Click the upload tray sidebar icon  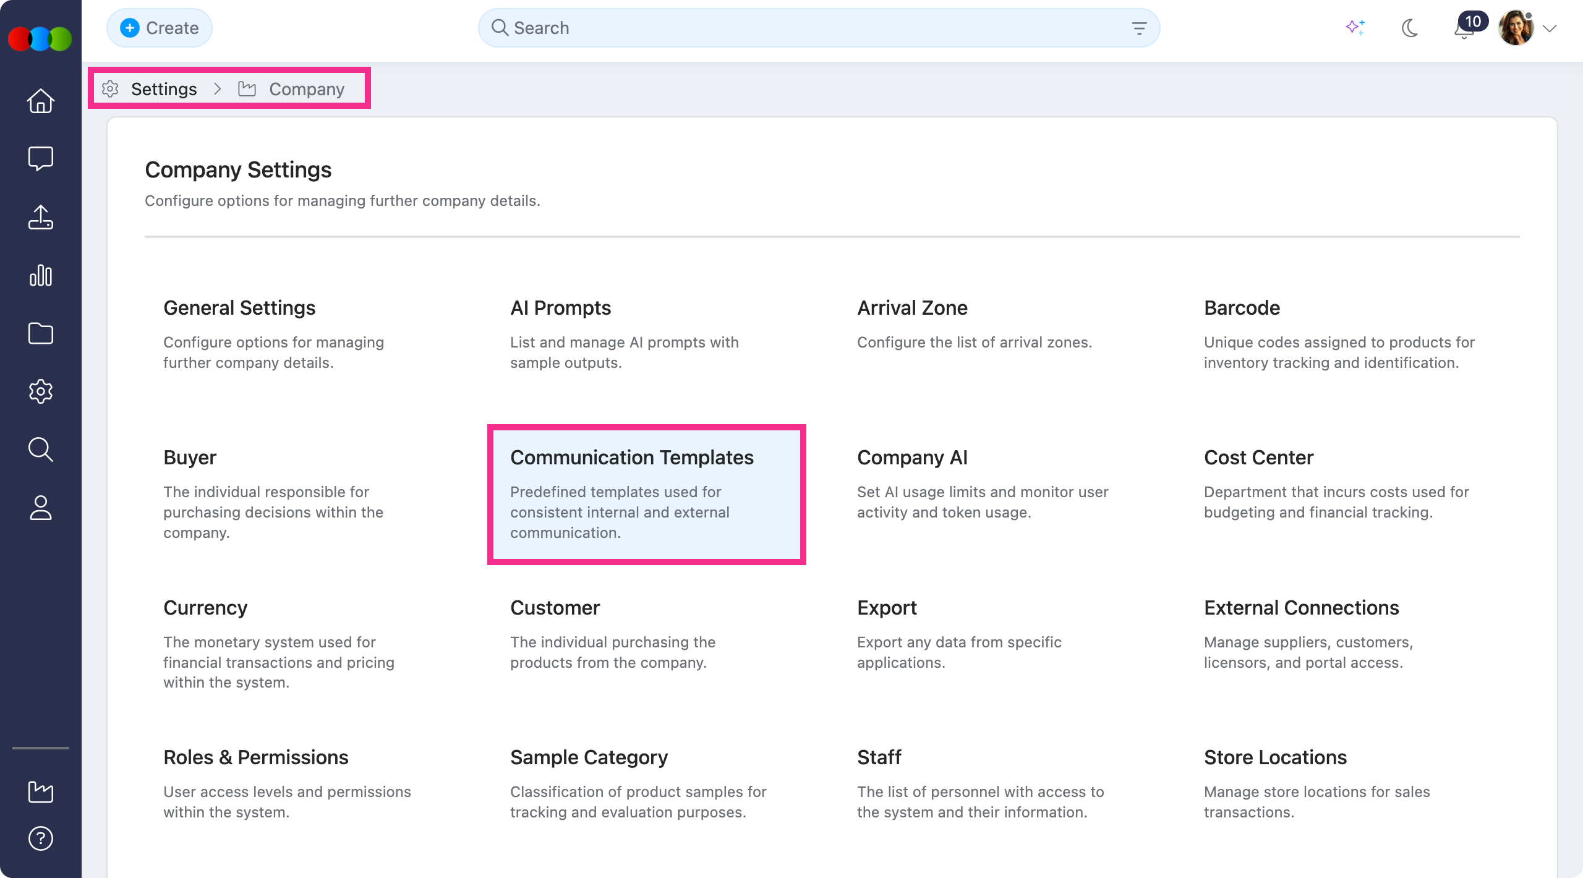[x=41, y=217]
